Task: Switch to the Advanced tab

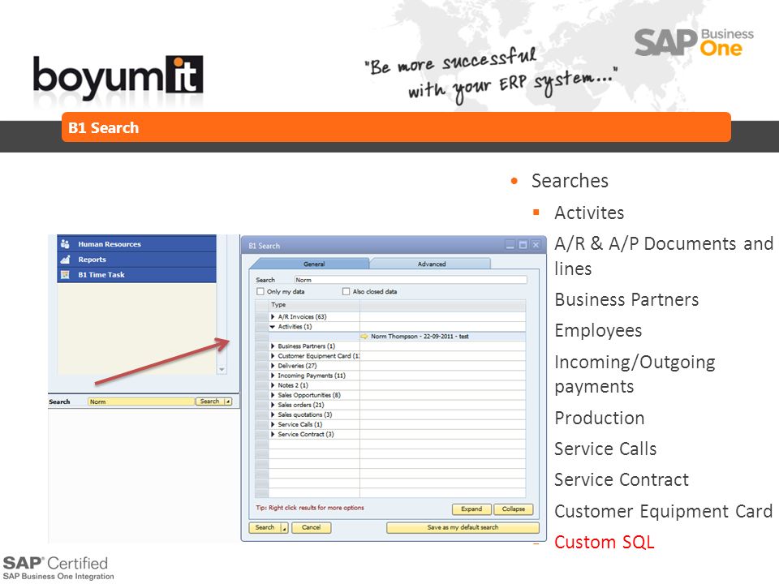Action: coord(431,264)
